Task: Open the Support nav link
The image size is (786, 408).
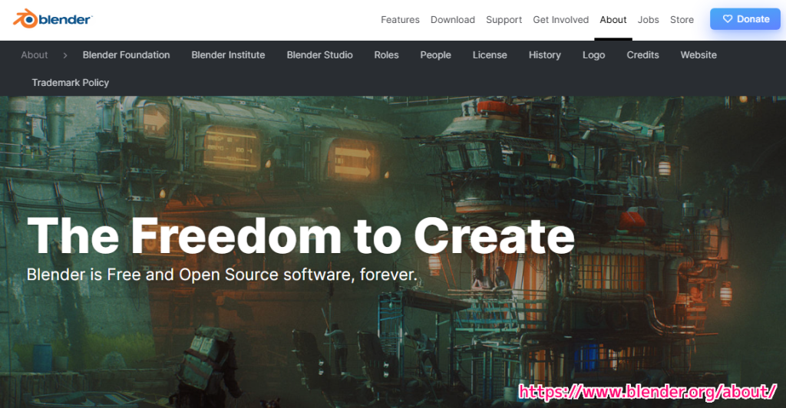Action: tap(504, 20)
